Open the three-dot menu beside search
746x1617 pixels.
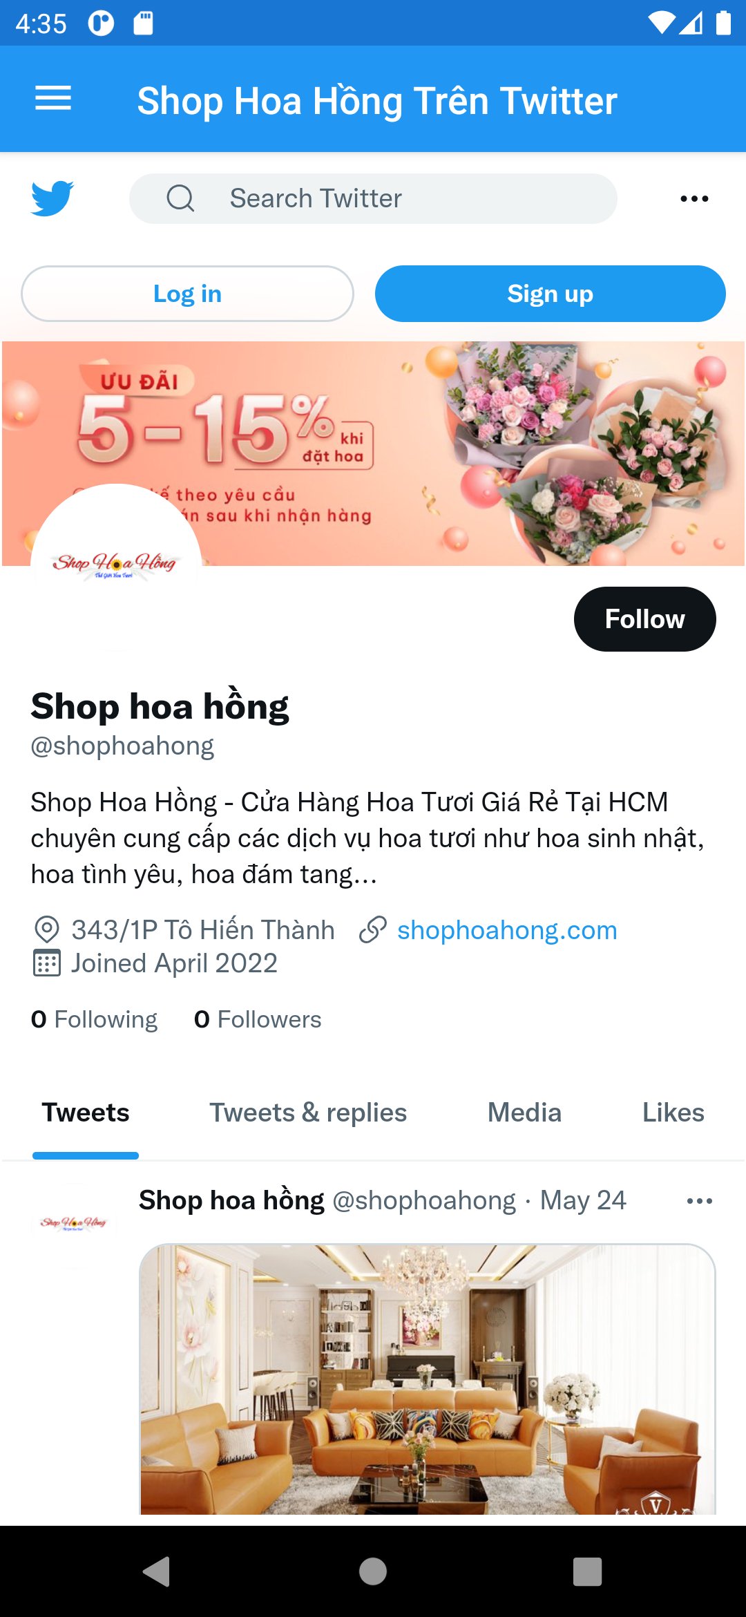694,199
